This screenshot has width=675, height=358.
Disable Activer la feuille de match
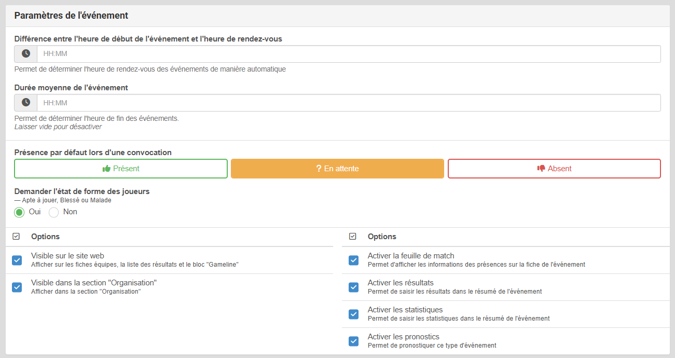tap(354, 260)
